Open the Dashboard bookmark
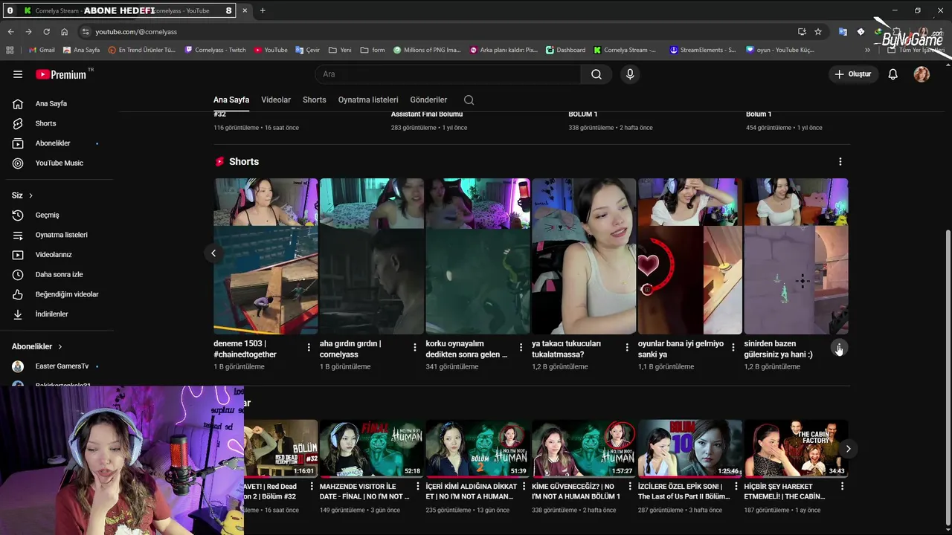 tap(565, 50)
